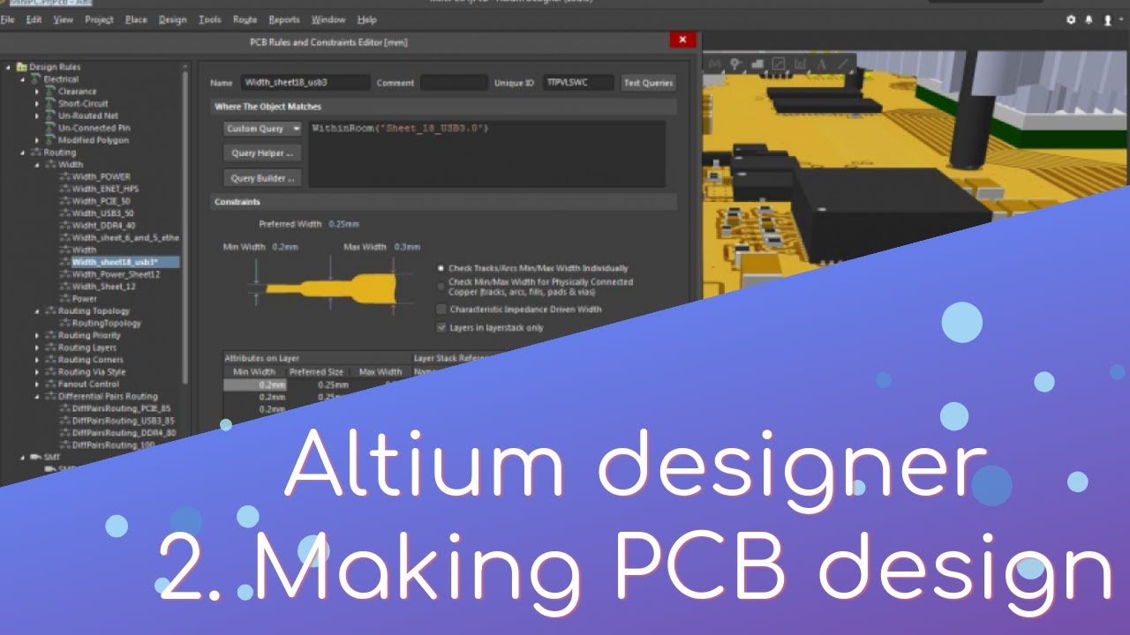Expand the Clearance rule node
Viewport: 1130px width, 635px height.
tap(37, 92)
